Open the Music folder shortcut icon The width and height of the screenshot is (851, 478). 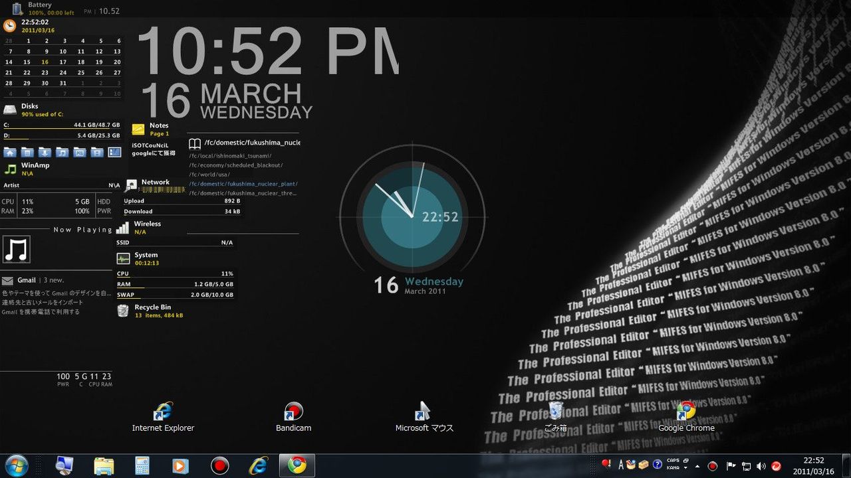click(62, 152)
